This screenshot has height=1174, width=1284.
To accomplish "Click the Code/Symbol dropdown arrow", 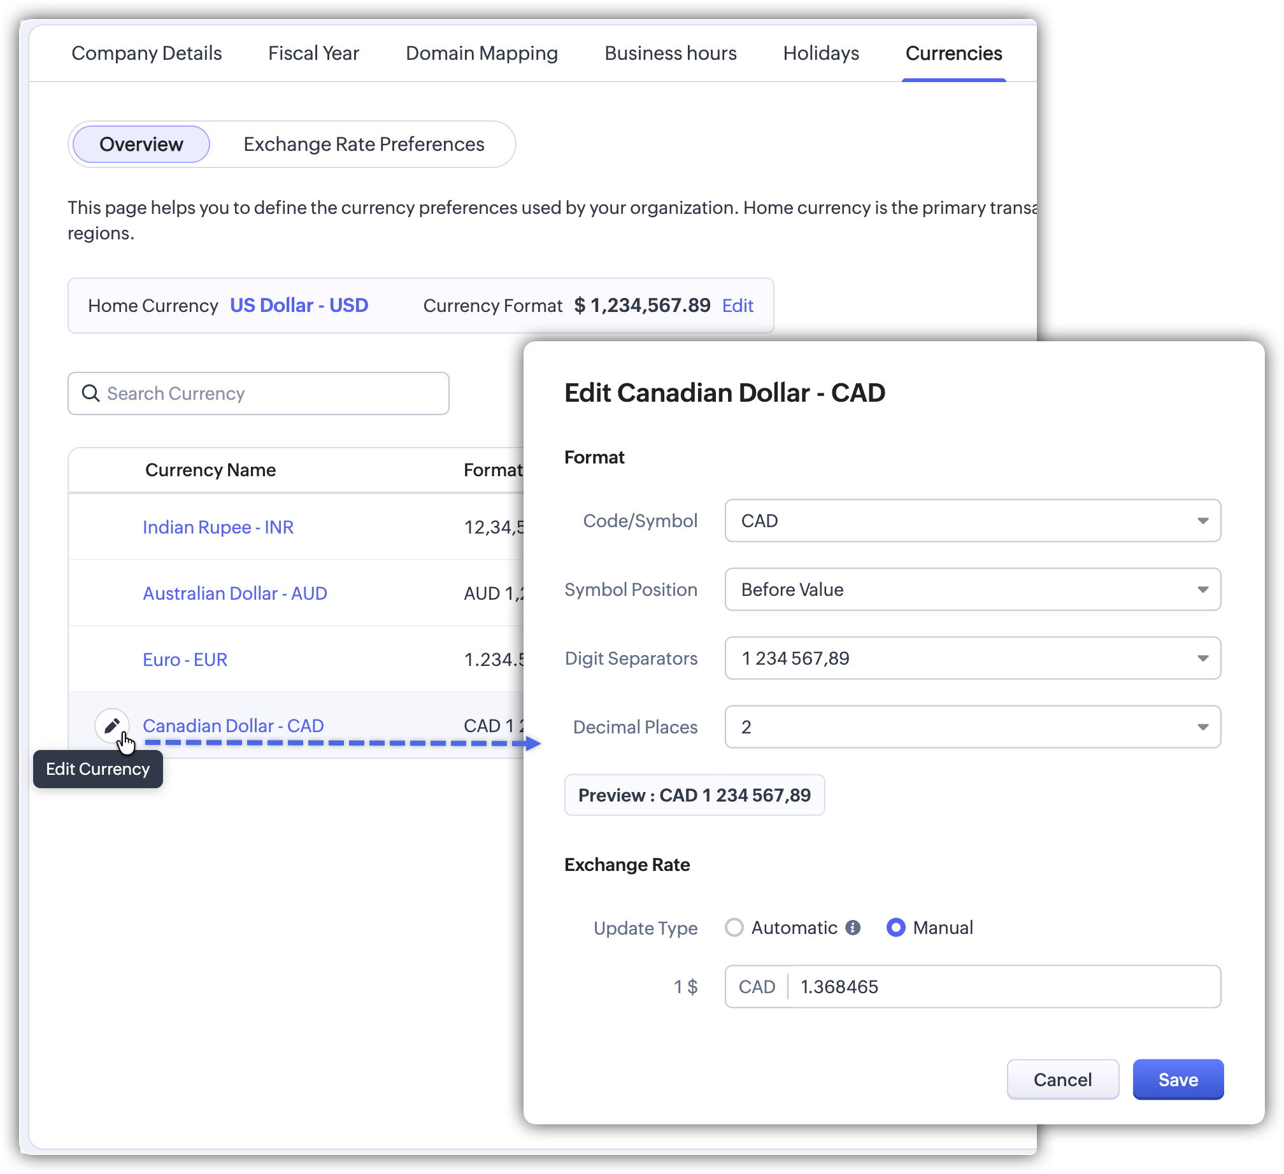I will coord(1202,521).
